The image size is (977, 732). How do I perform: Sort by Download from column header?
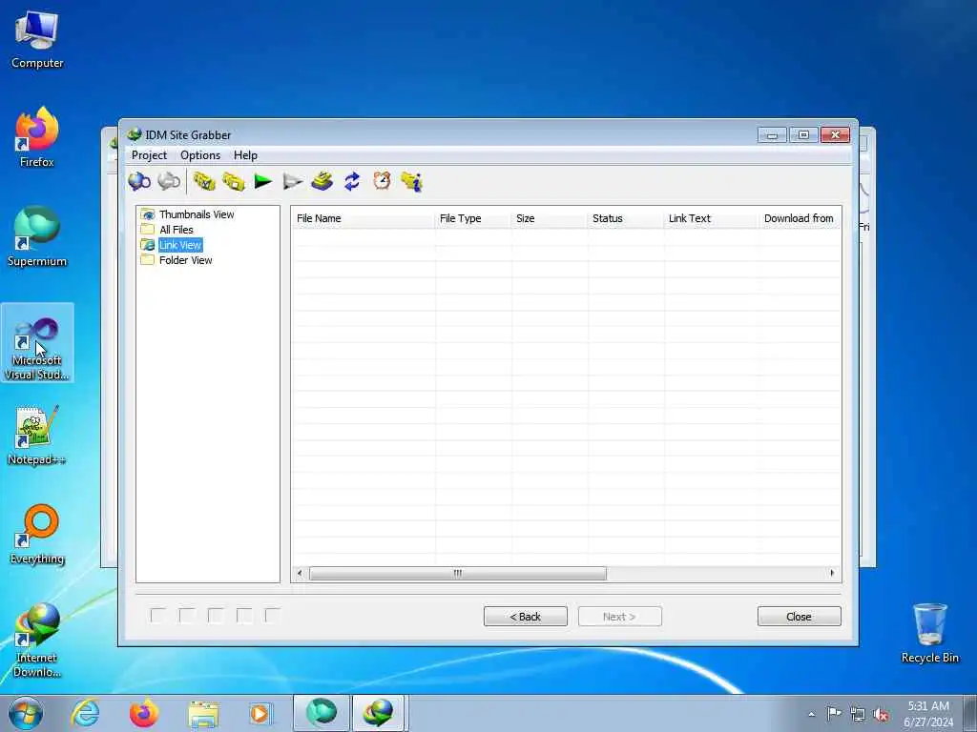tap(800, 218)
